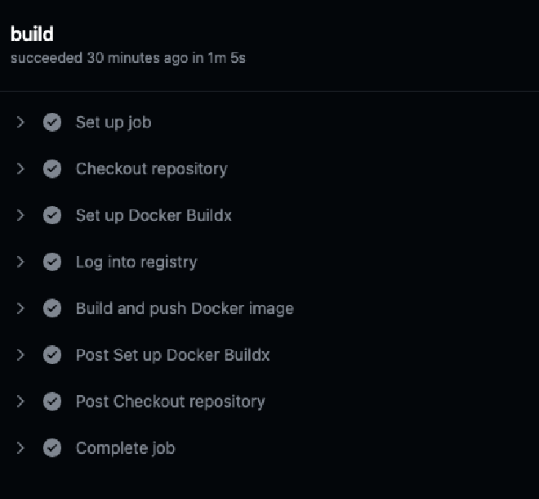The height and width of the screenshot is (499, 539).
Task: Click success check icon for Log into registry
Action: pyautogui.click(x=52, y=263)
